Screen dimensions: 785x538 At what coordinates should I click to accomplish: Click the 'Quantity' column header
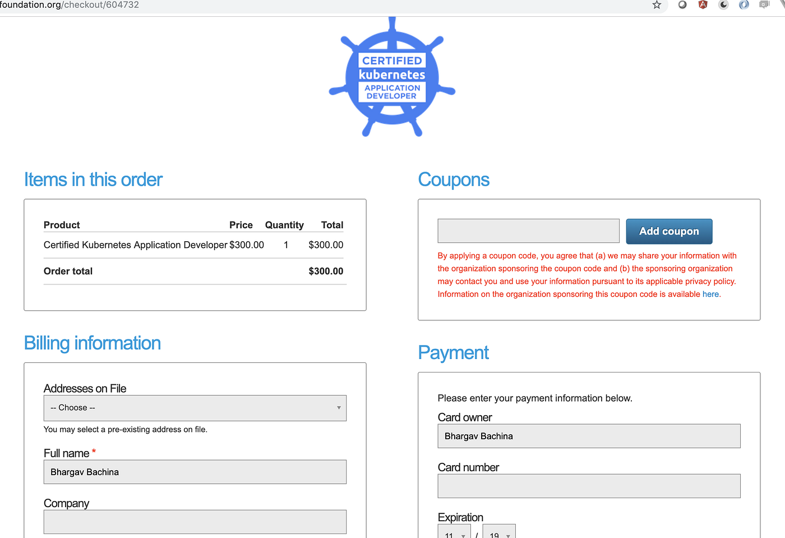coord(284,225)
